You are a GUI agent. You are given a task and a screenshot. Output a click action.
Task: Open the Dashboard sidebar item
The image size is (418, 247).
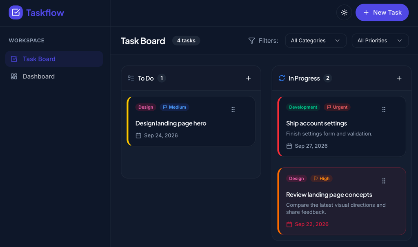[54, 77]
